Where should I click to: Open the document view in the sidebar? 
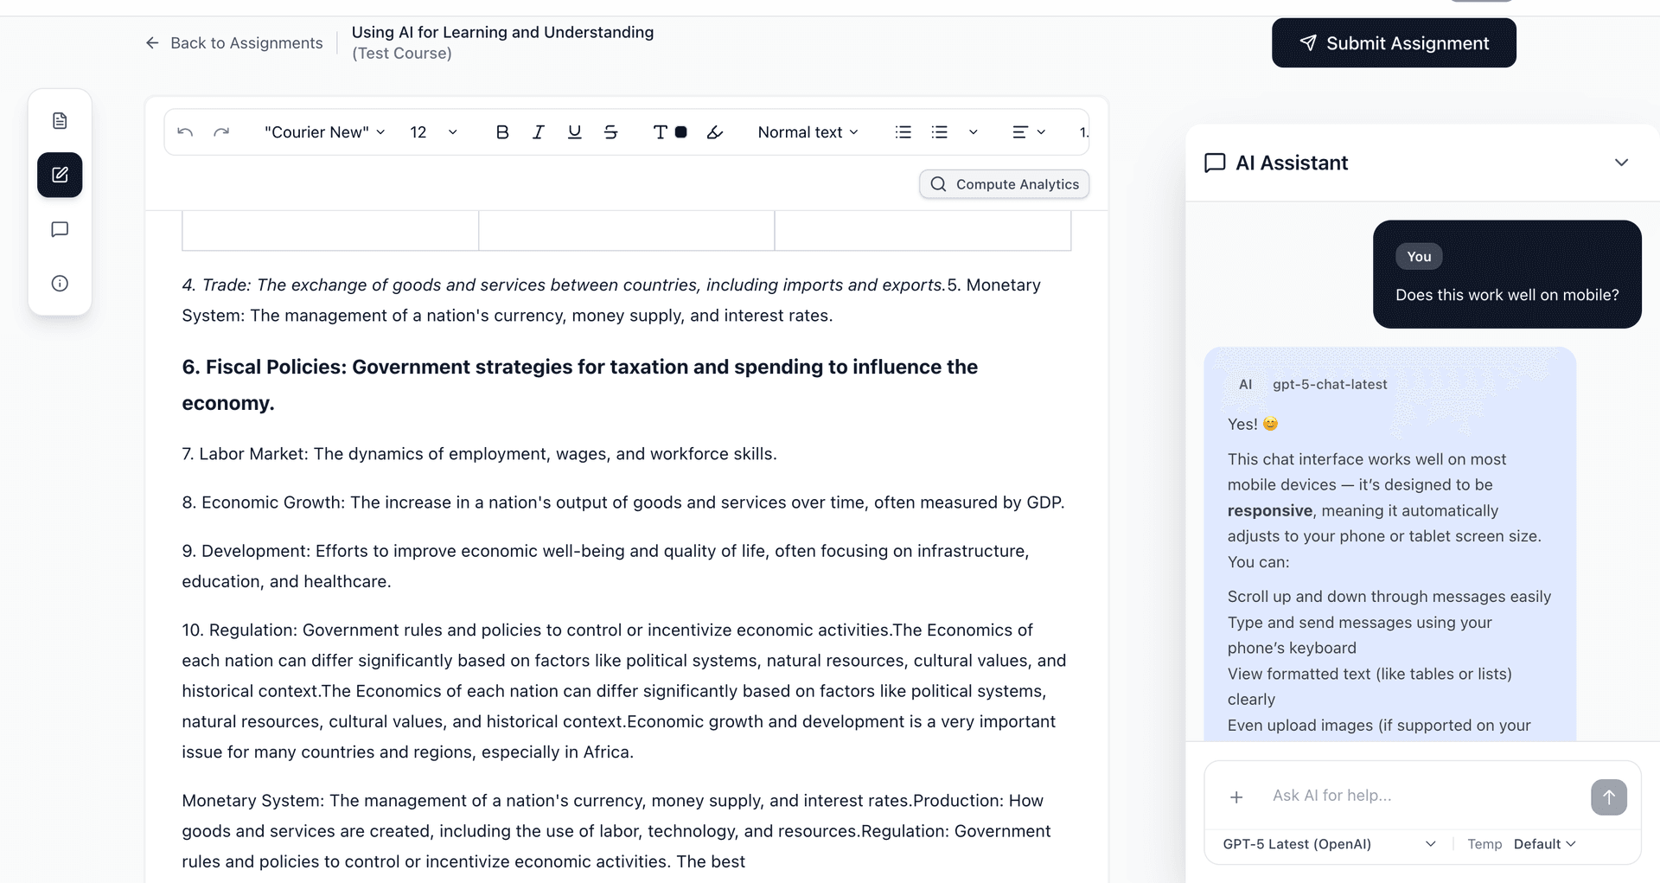pos(60,120)
